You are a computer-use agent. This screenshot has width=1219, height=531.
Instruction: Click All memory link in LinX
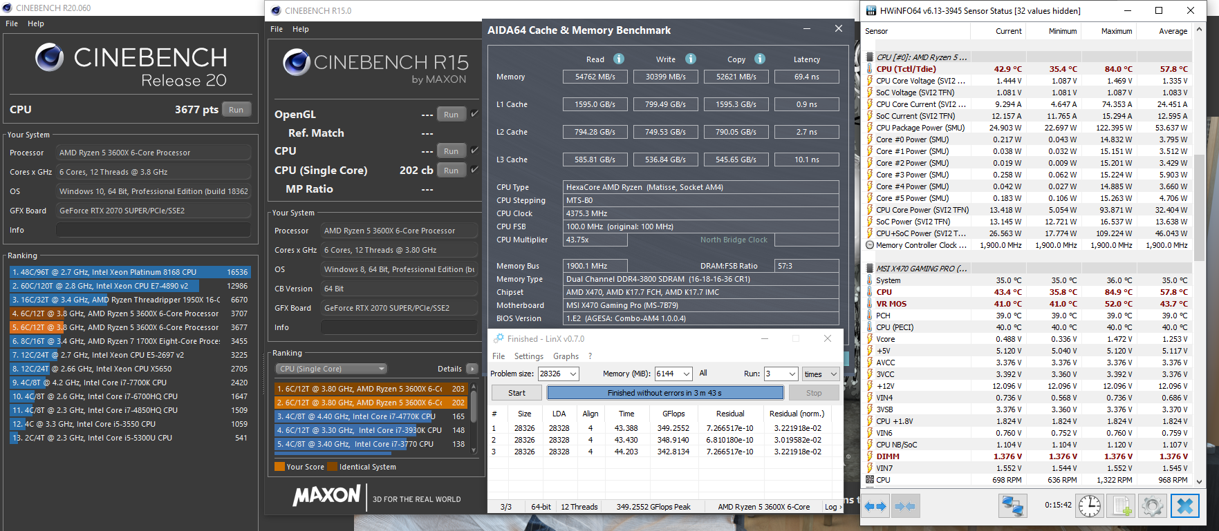(703, 373)
